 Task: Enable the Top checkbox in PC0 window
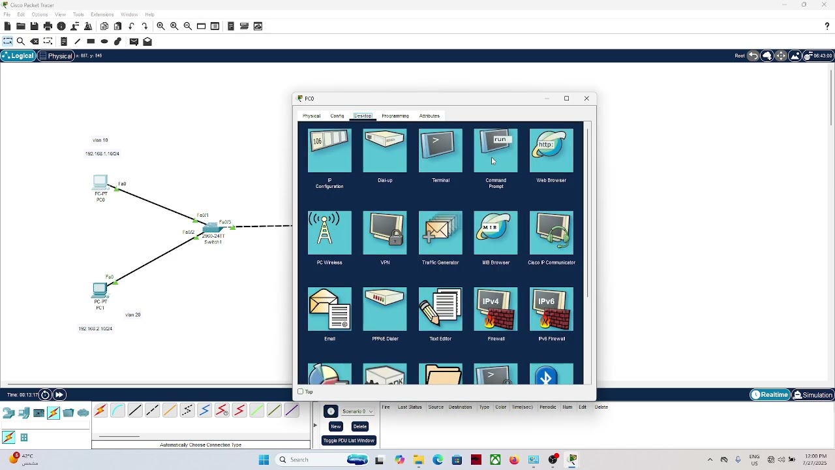click(301, 392)
